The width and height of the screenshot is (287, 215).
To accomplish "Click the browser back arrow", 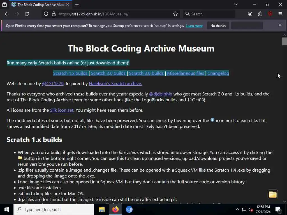I will [x=7, y=14].
